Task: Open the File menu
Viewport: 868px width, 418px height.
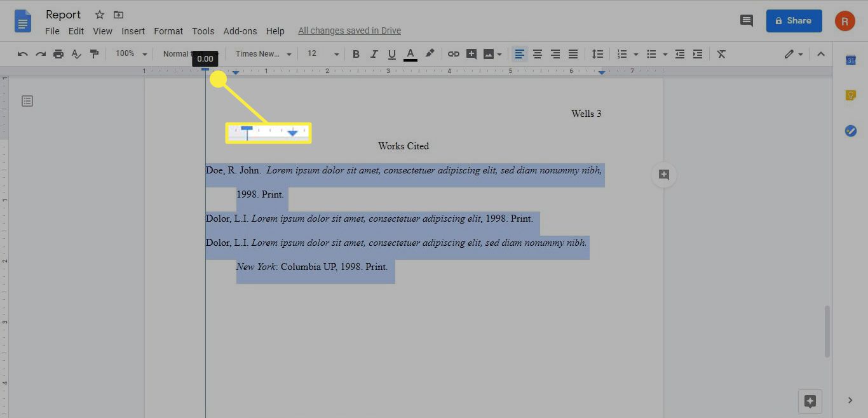Action: click(52, 30)
